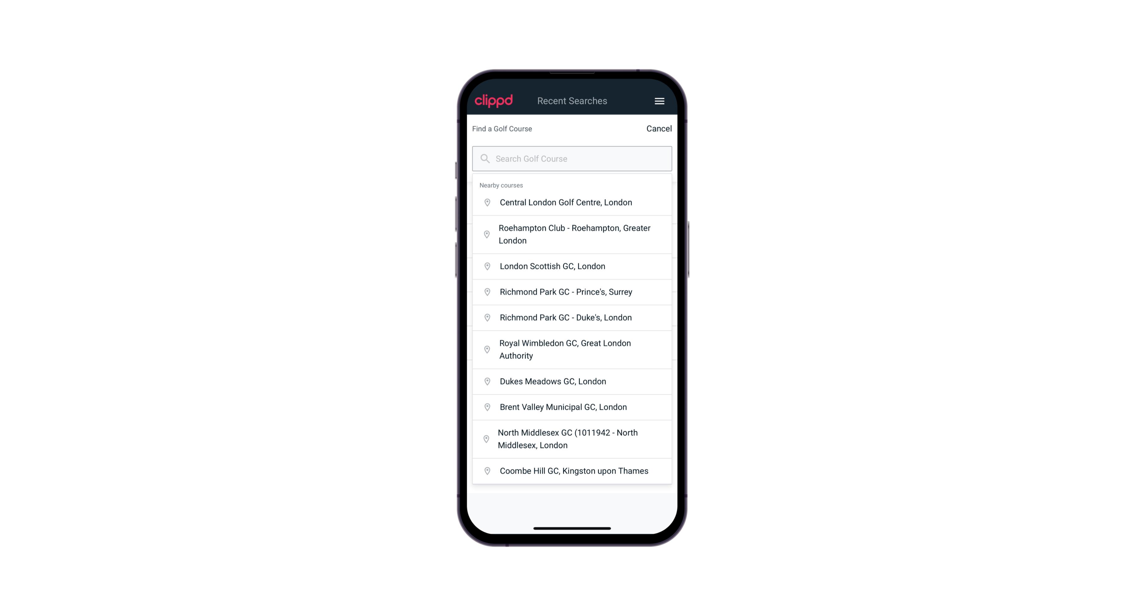This screenshot has width=1145, height=616.
Task: Select Roehampton Club - Roehampton, Greater London
Action: click(x=572, y=234)
